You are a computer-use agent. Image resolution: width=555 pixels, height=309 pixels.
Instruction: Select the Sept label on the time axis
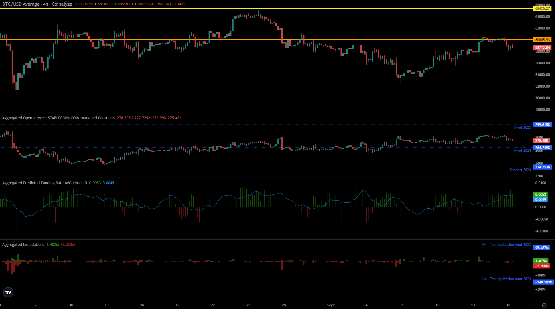pos(331,305)
